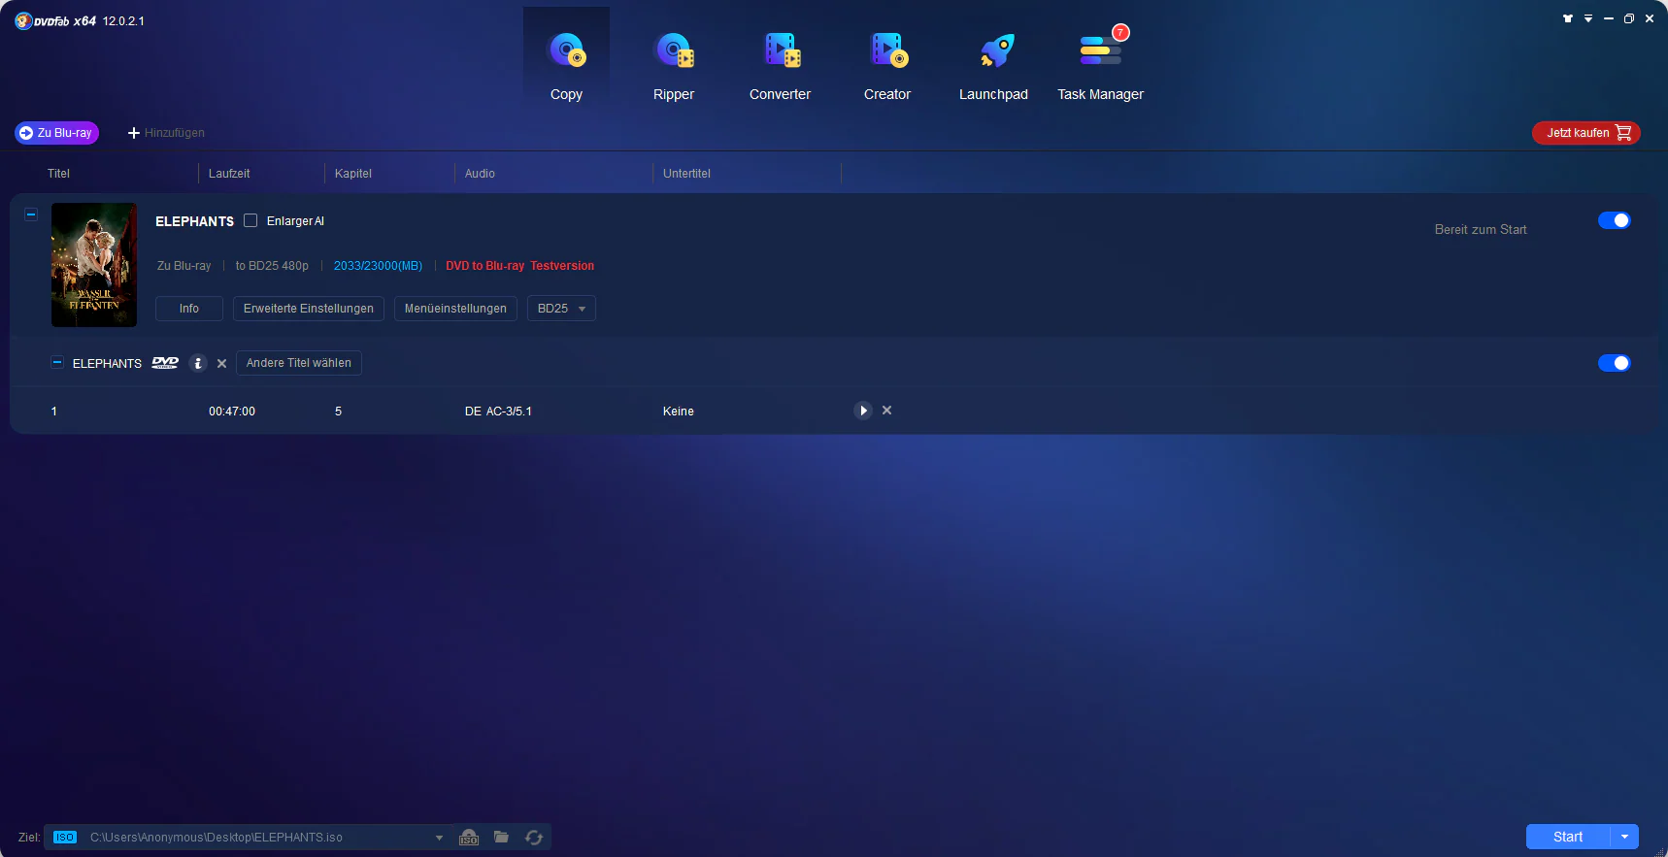Click the Titel column header

point(59,174)
